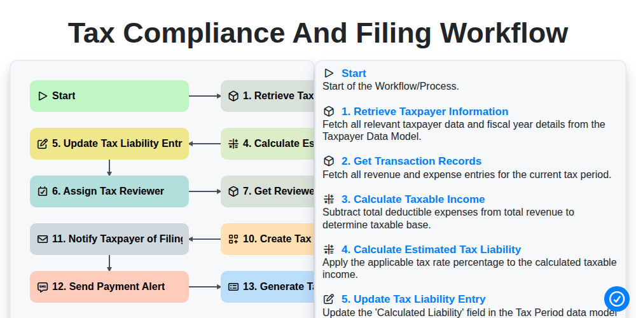Click the calendar-check icon in the Assign Tax Reviewer node

coord(43,191)
